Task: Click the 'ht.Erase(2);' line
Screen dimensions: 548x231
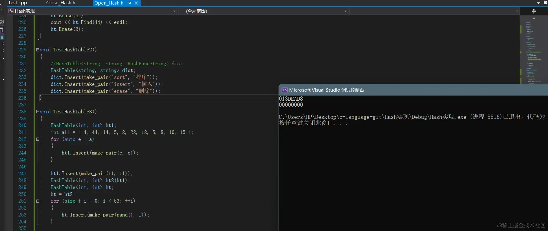Action: pos(67,29)
